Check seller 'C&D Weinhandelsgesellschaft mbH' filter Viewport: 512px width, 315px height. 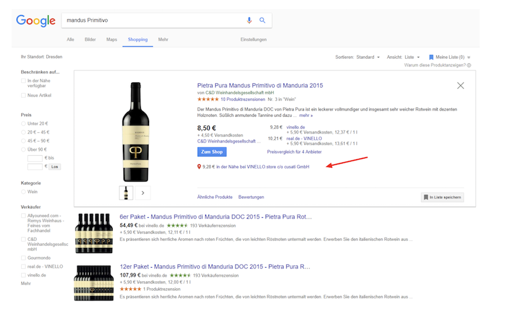tap(23, 240)
